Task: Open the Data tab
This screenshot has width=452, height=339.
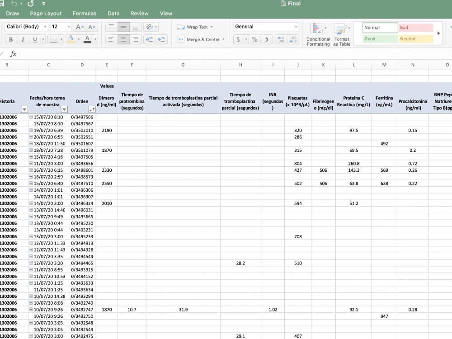Action: 113,14
